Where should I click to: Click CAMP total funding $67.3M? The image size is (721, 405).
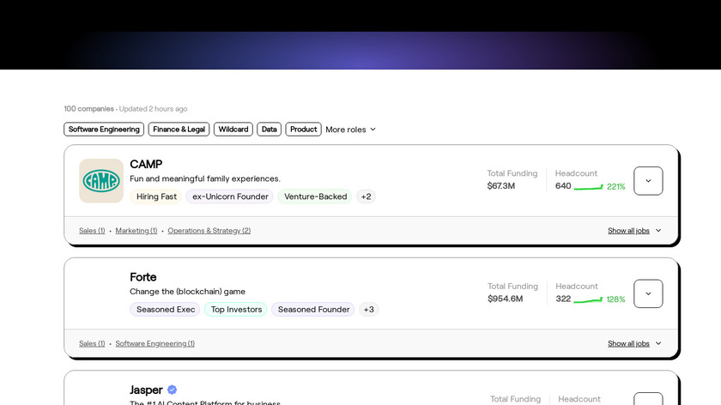[501, 185]
